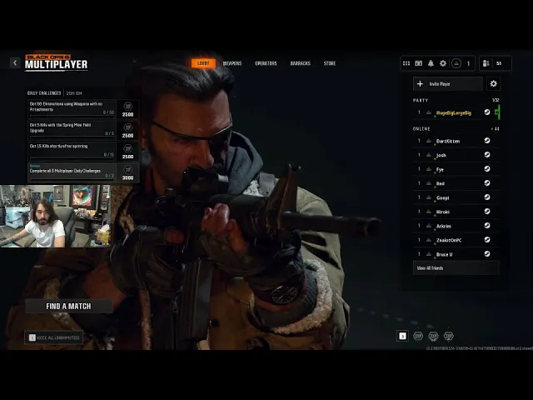Click Steam icon beside Goopi

click(x=487, y=197)
